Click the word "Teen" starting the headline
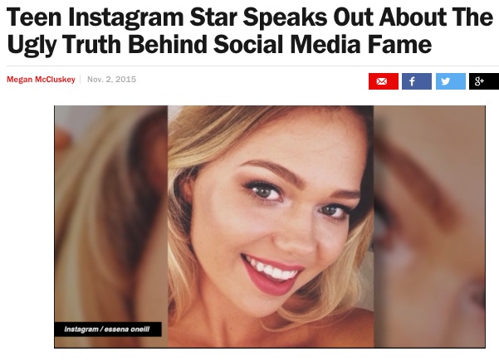The width and height of the screenshot is (499, 361). pos(34,17)
